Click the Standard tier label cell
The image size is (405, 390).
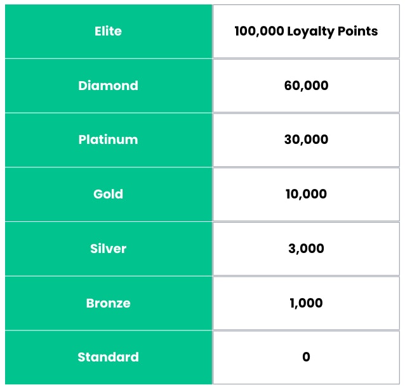108,357
